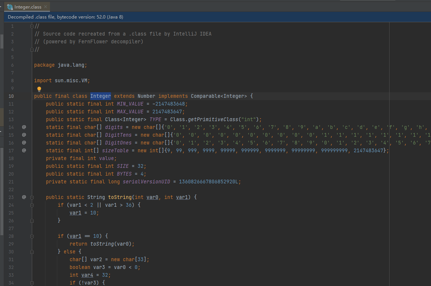Click the Number superclass on line 10

pyautogui.click(x=146, y=96)
